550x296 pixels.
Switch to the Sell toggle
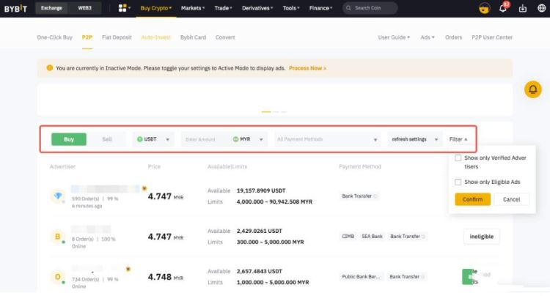(x=107, y=138)
